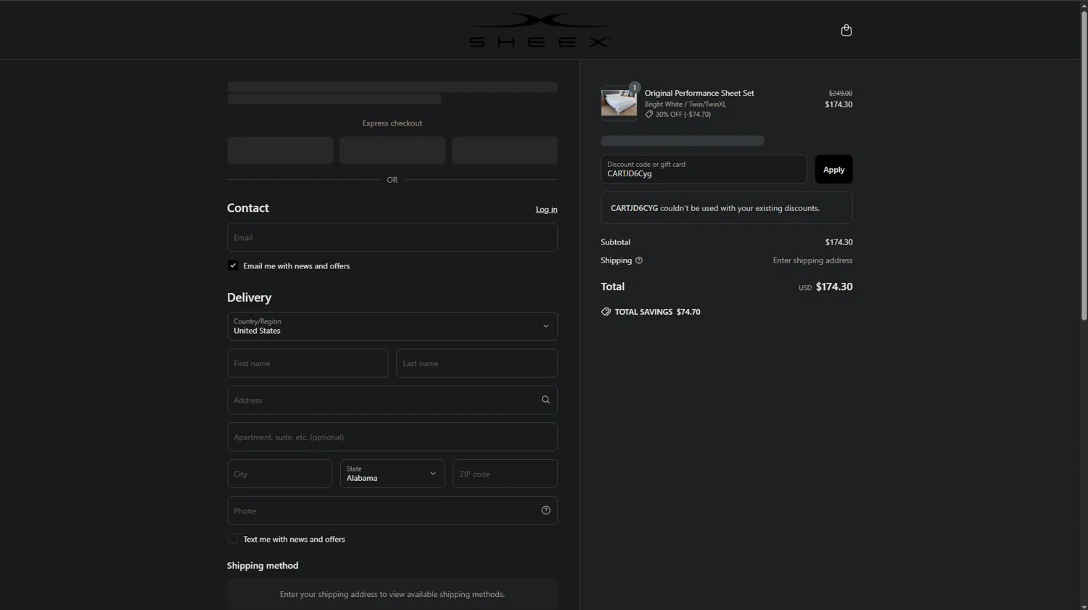This screenshot has height=610, width=1088.
Task: Click the 30% OFF discount tag icon
Action: click(649, 114)
